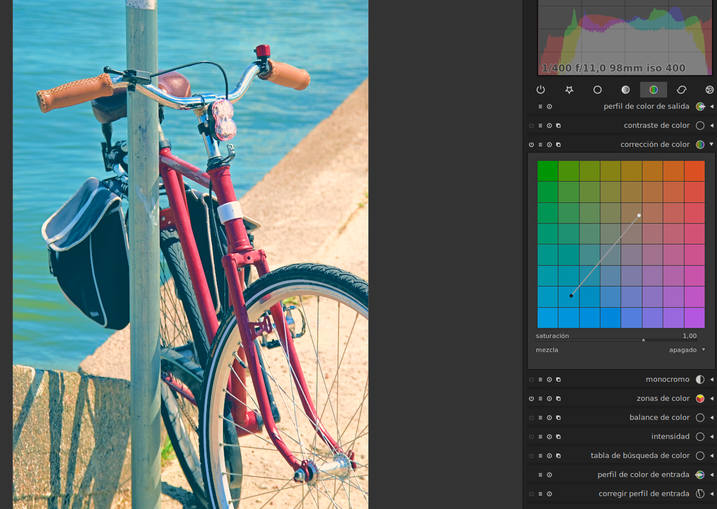The height and width of the screenshot is (509, 717).
Task: Show favorite modules star tab
Action: pyautogui.click(x=569, y=90)
